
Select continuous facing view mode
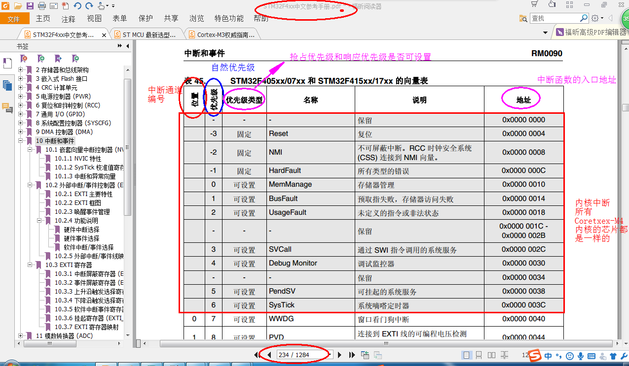505,355
